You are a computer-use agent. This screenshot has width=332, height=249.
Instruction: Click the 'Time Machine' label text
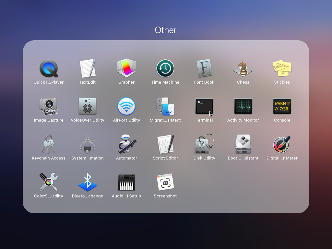point(165,82)
